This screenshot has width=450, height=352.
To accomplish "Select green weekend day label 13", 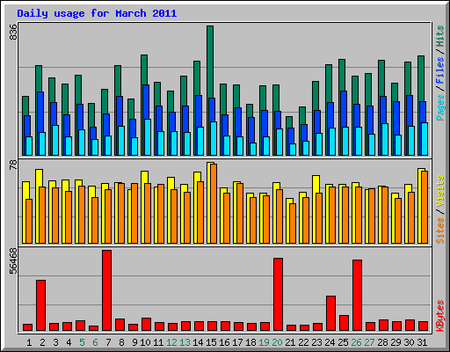I will [185, 342].
